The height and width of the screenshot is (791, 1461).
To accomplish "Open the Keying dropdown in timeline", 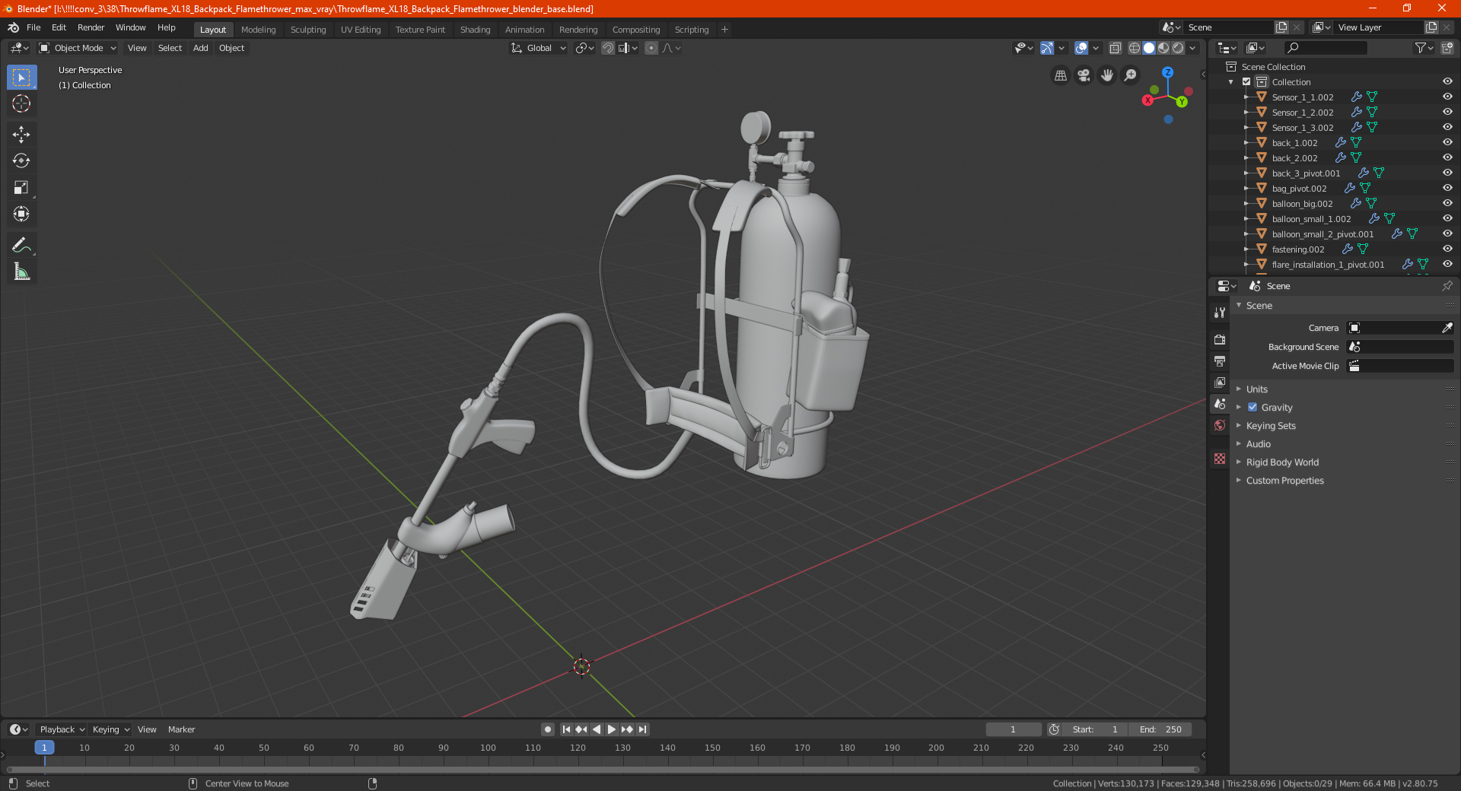I will (110, 729).
